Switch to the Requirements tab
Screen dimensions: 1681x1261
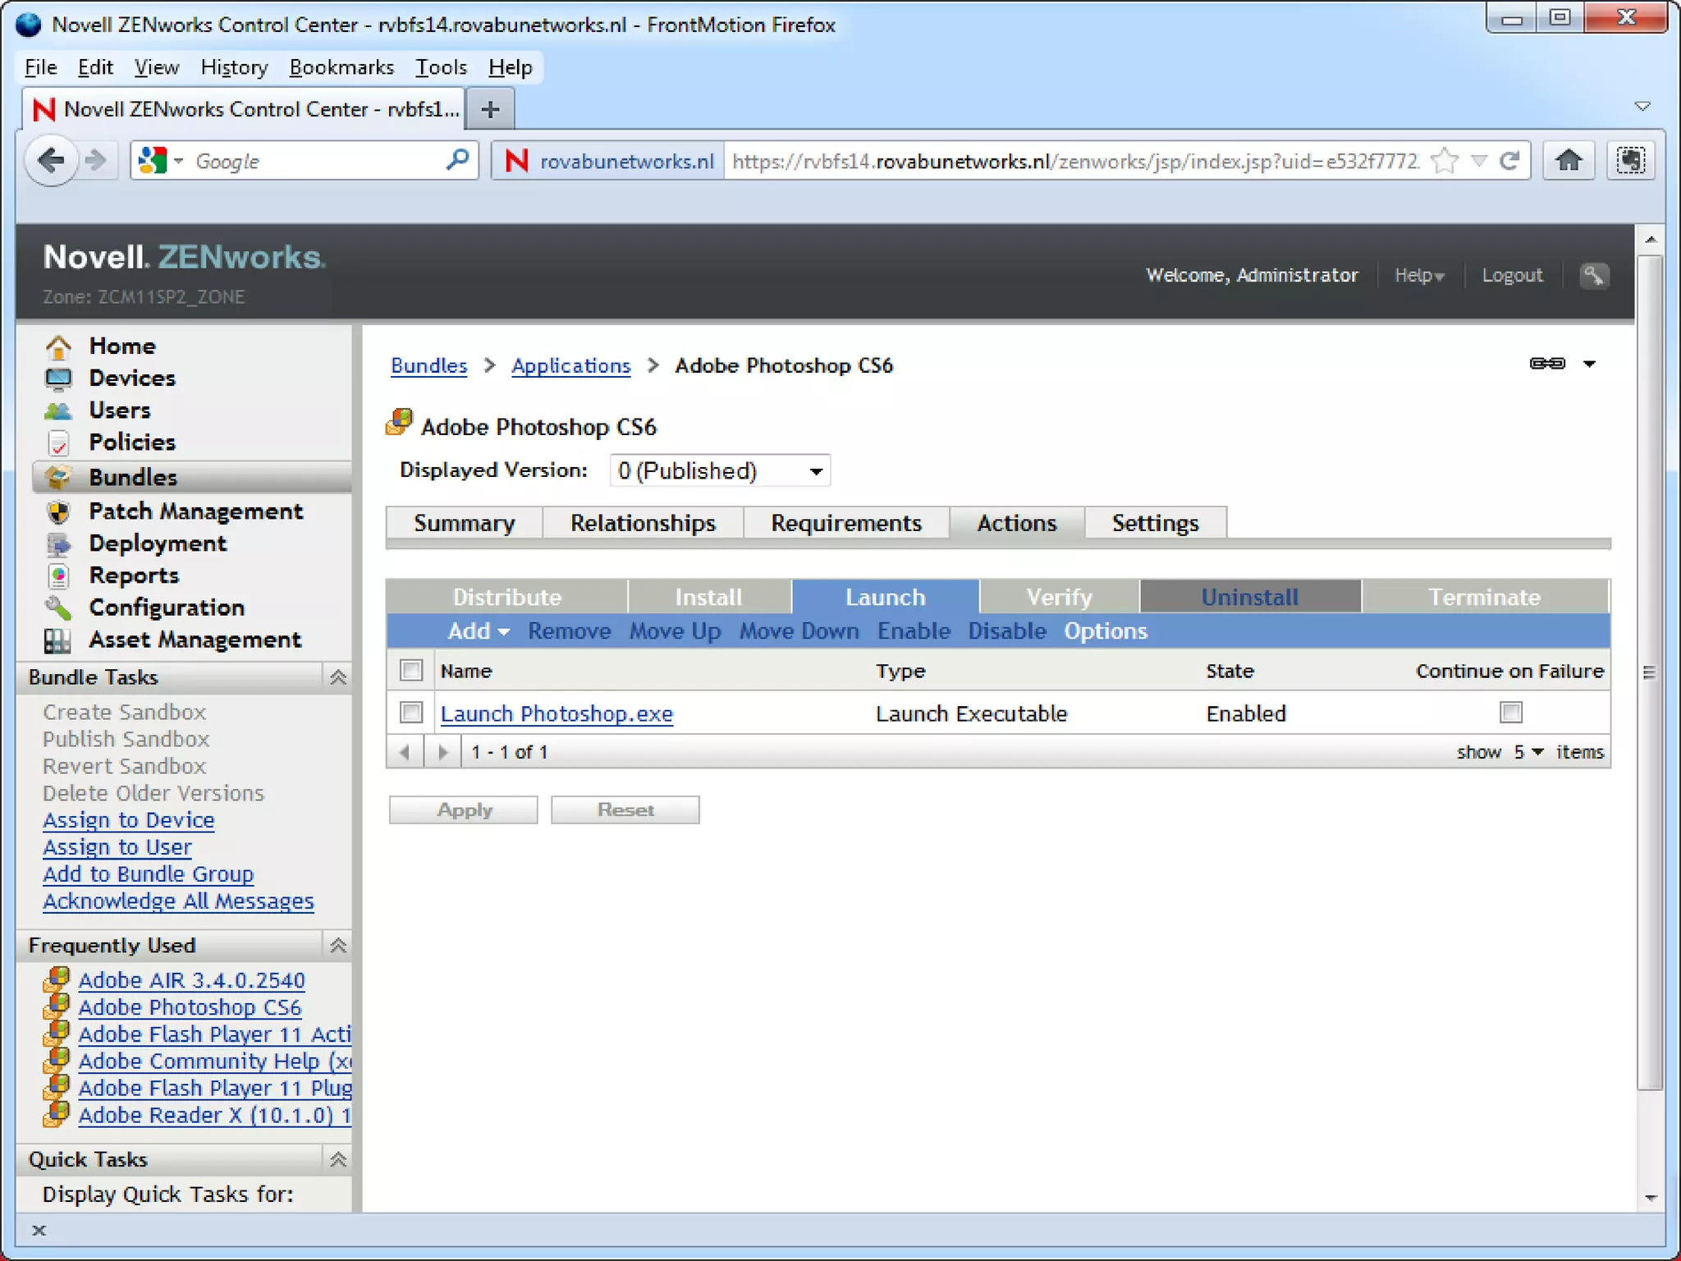click(845, 523)
